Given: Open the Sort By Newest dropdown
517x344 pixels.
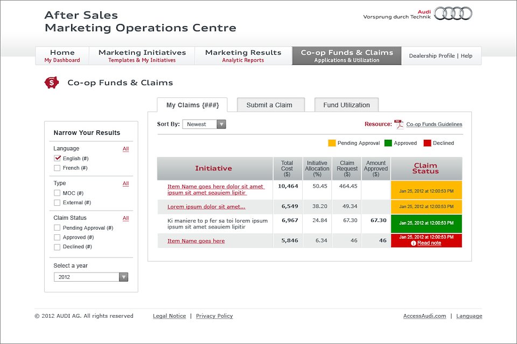Looking at the screenshot, I should click(204, 124).
